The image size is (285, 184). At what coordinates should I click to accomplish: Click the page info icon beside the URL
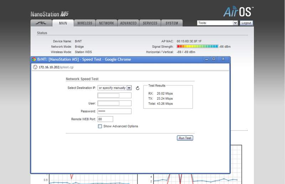(35, 67)
